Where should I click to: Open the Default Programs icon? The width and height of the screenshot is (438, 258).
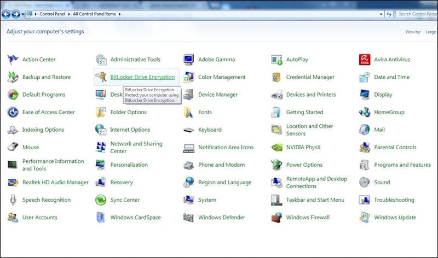point(13,95)
